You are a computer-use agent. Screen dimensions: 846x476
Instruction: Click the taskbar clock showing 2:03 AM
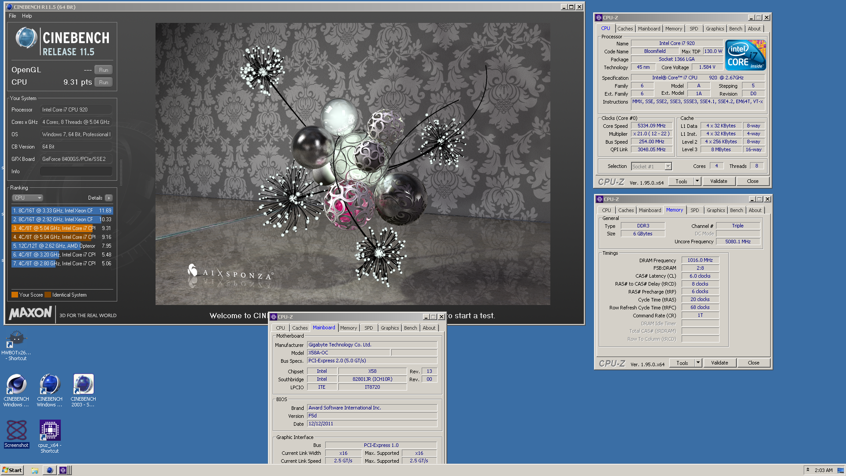pos(824,470)
